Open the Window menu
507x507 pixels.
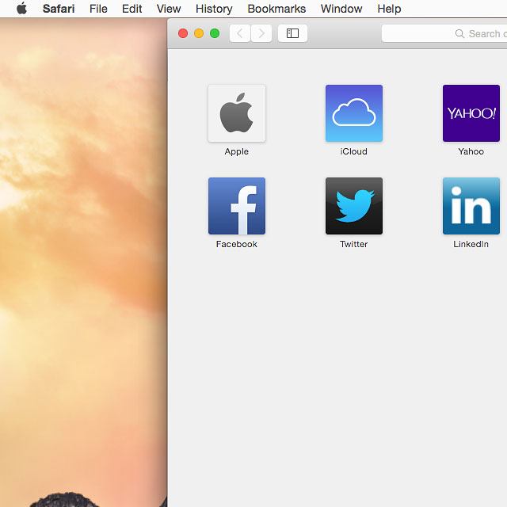(x=341, y=9)
